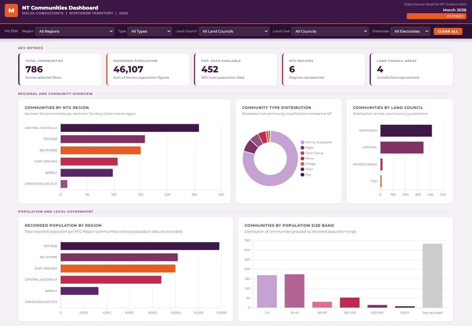Screen dimensions: 472x326
Task: Click the Tiwi land council bar
Action: [381, 181]
